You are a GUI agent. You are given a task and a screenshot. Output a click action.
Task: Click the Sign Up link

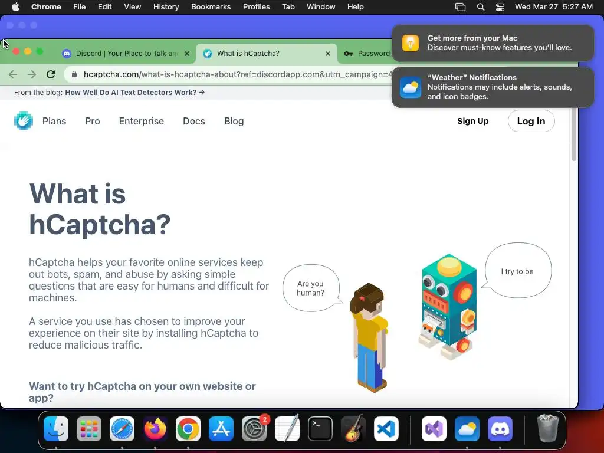[472, 121]
